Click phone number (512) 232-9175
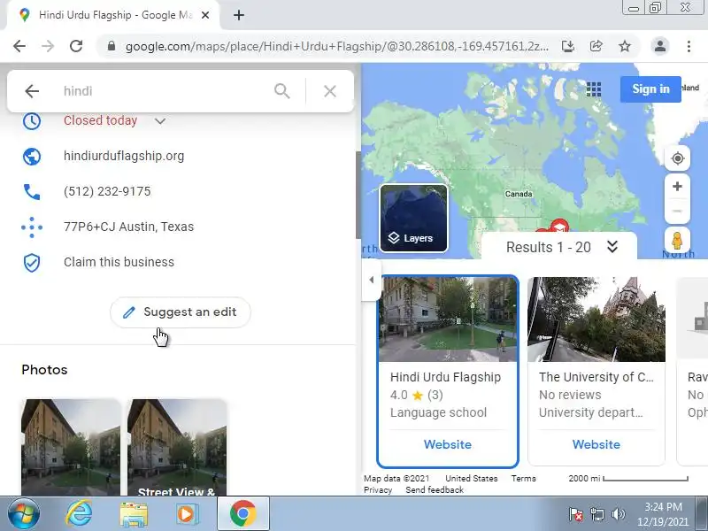 pos(107,191)
